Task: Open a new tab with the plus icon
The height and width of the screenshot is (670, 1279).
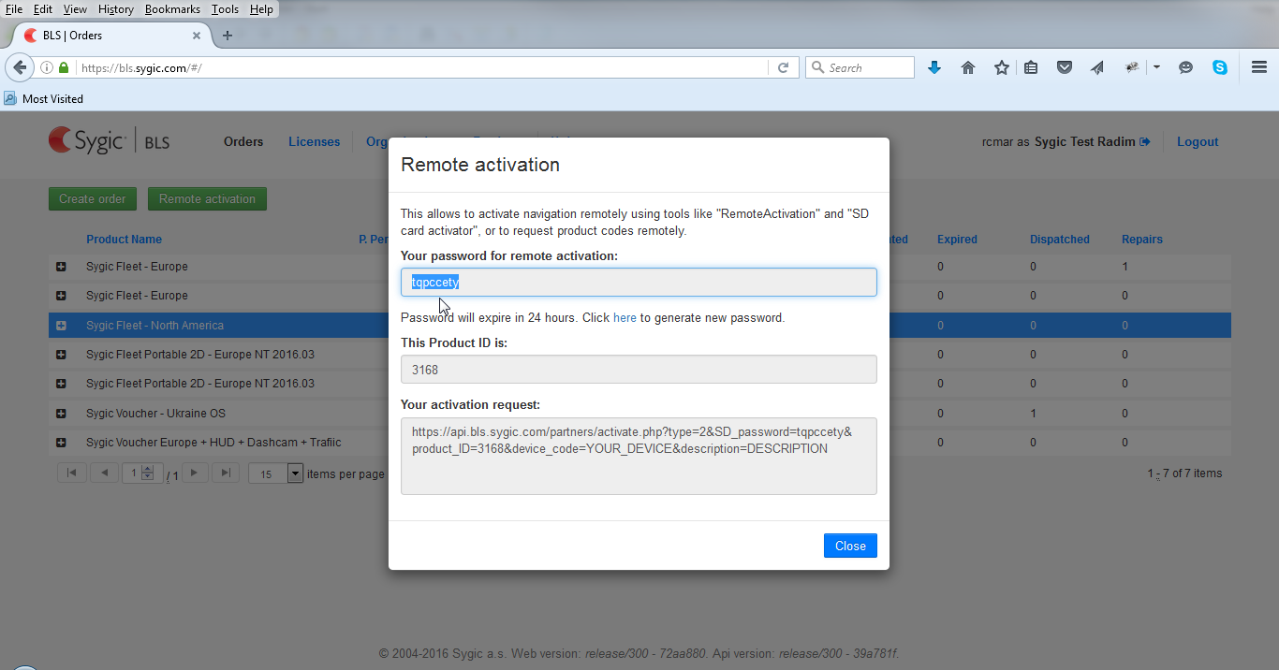Action: pyautogui.click(x=227, y=36)
